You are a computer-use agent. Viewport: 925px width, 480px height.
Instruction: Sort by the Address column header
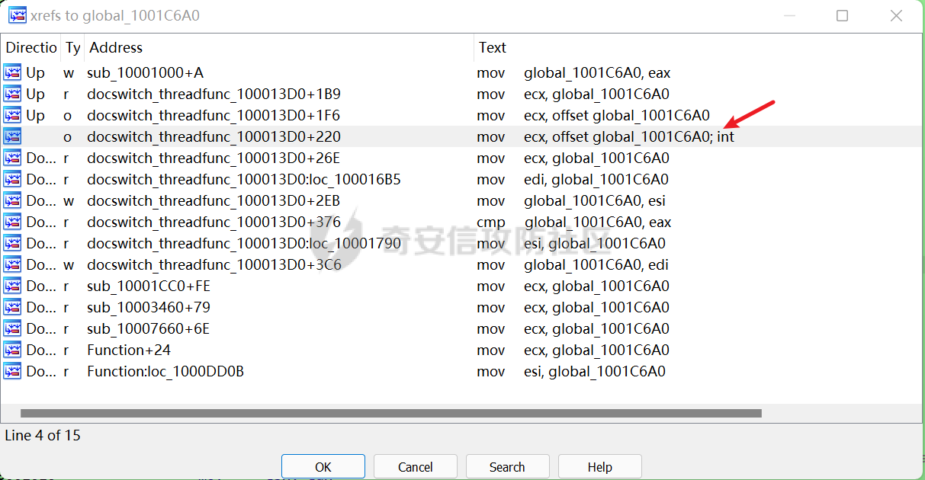click(x=116, y=47)
